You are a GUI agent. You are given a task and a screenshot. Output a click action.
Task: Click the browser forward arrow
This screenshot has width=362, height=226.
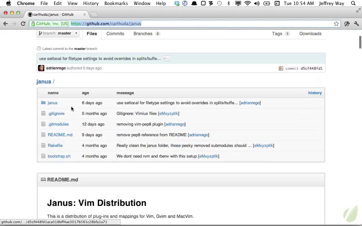point(14,24)
